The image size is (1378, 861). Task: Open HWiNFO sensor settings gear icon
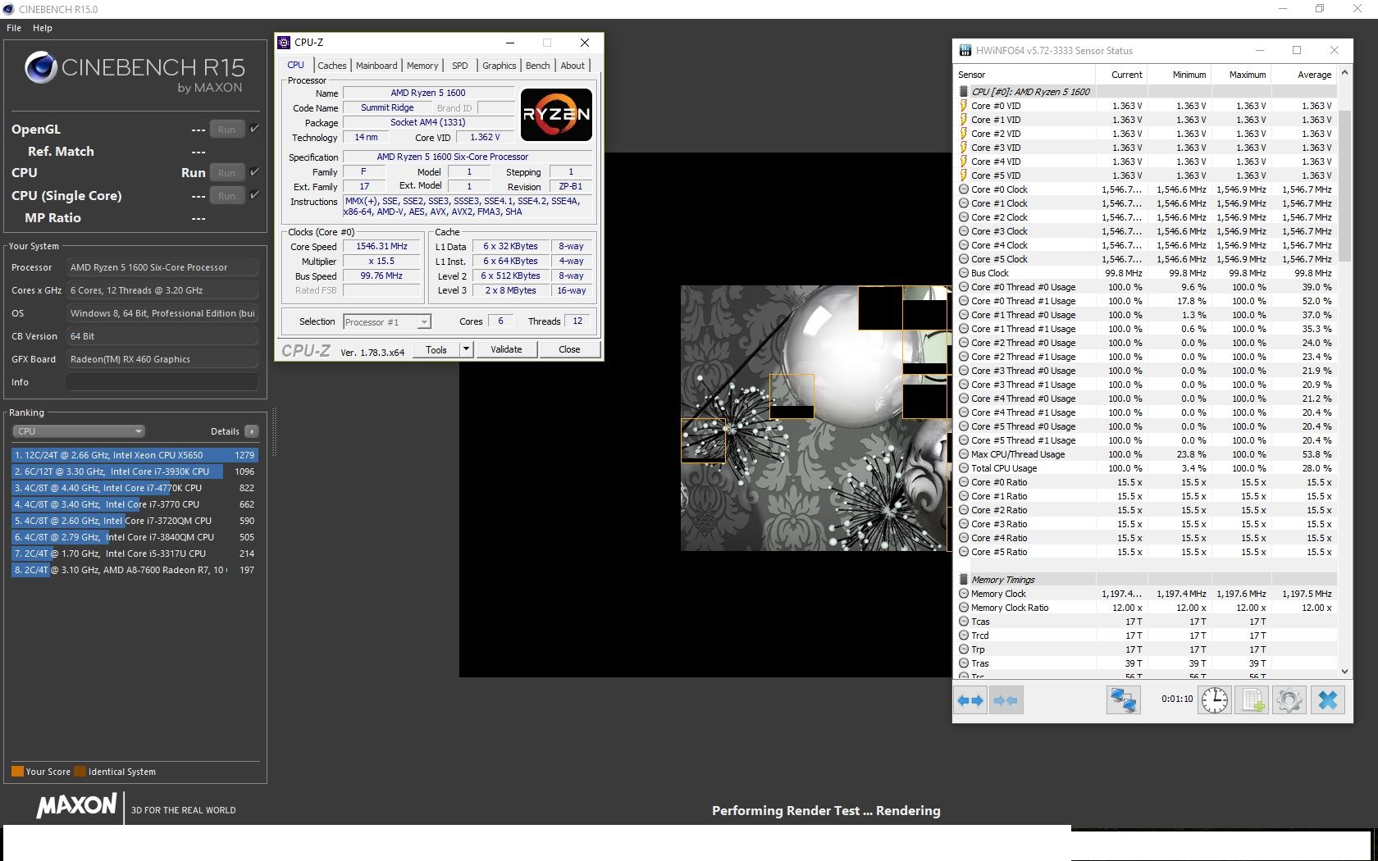tap(1289, 700)
